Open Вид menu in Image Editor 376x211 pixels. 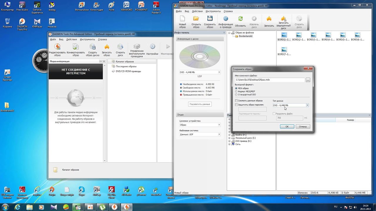pos(187,11)
